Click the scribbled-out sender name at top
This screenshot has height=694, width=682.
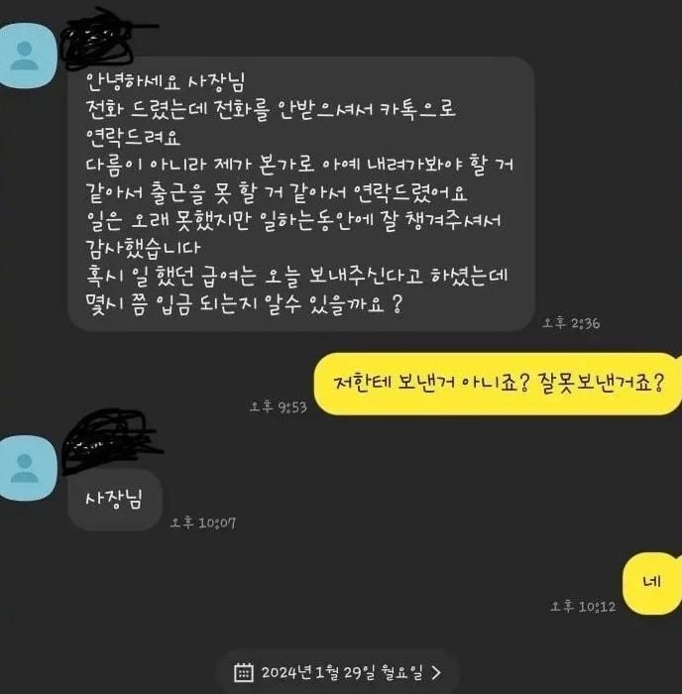(104, 38)
